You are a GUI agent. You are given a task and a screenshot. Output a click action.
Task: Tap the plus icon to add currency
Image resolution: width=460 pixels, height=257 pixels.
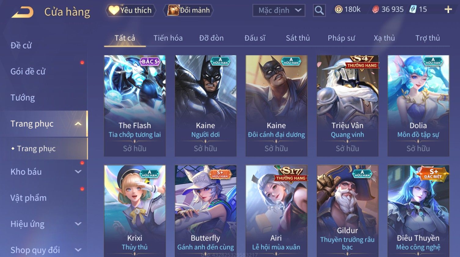point(448,10)
